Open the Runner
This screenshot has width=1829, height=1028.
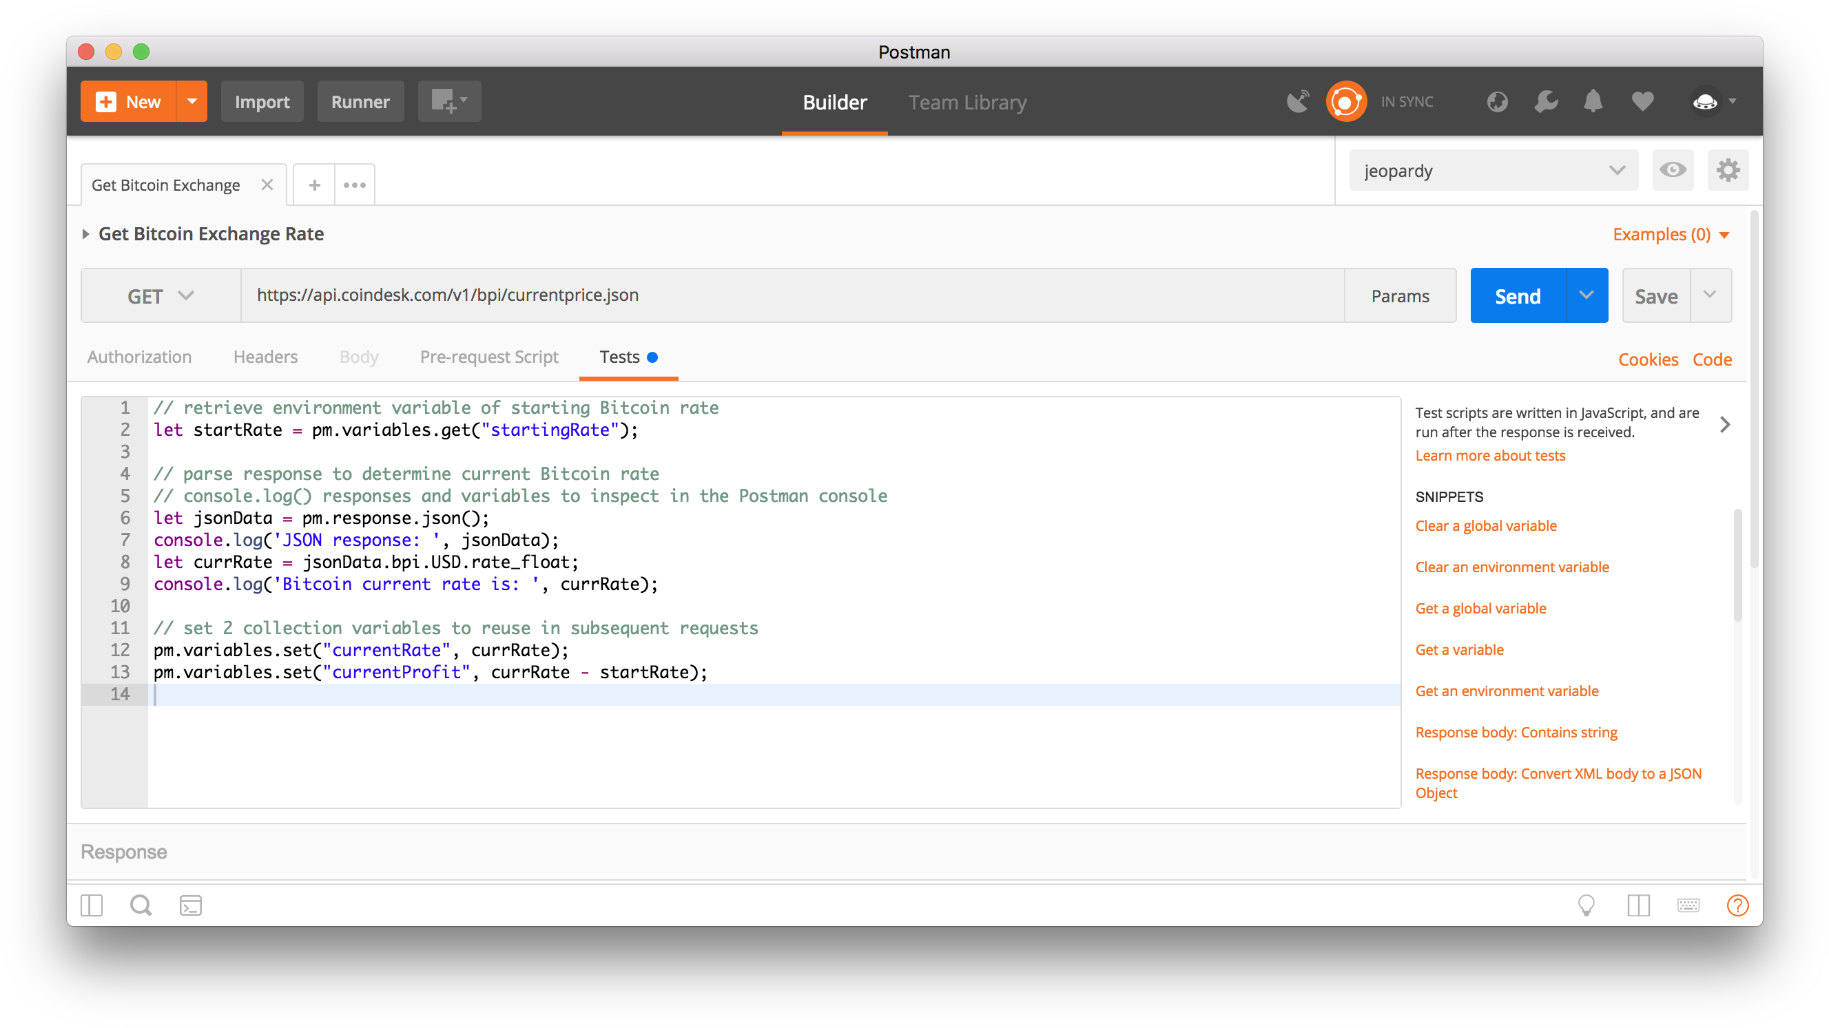tap(360, 101)
